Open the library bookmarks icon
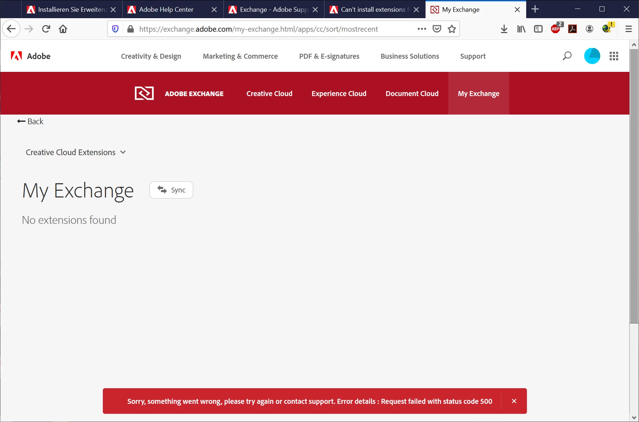 coord(521,29)
